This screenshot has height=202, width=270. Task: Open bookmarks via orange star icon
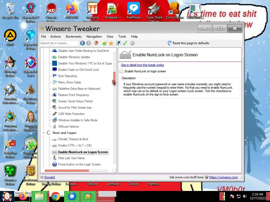(111, 43)
